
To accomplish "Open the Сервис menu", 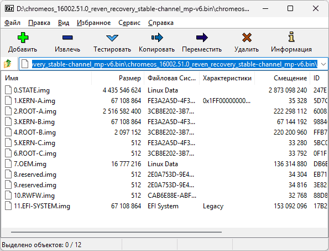I will 129,23.
